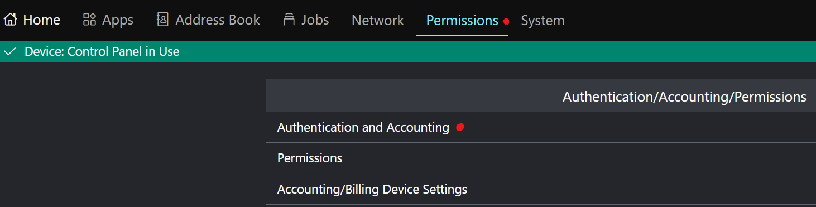
Task: Open the Network tab
Action: 377,21
